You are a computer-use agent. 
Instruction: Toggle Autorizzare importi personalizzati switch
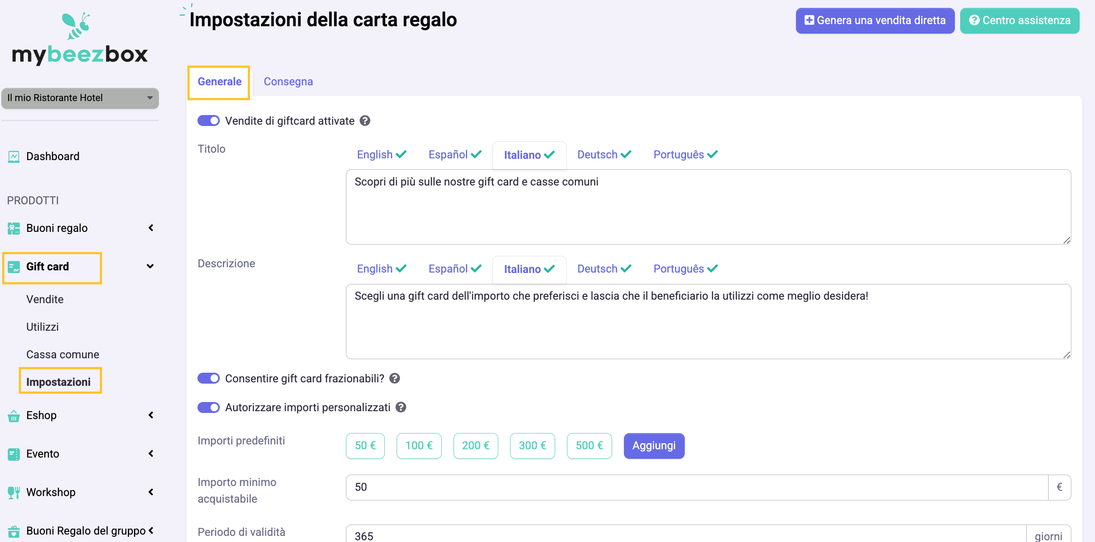tap(208, 407)
